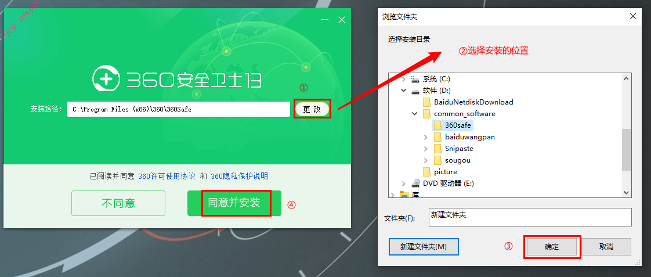Click the picture folder icon

426,172
